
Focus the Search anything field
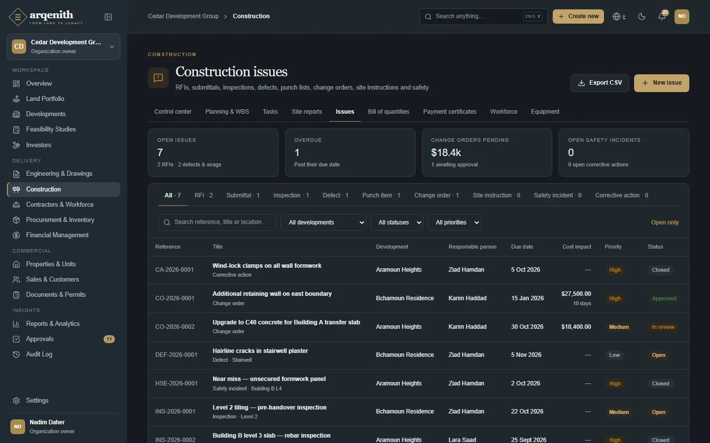pos(483,16)
